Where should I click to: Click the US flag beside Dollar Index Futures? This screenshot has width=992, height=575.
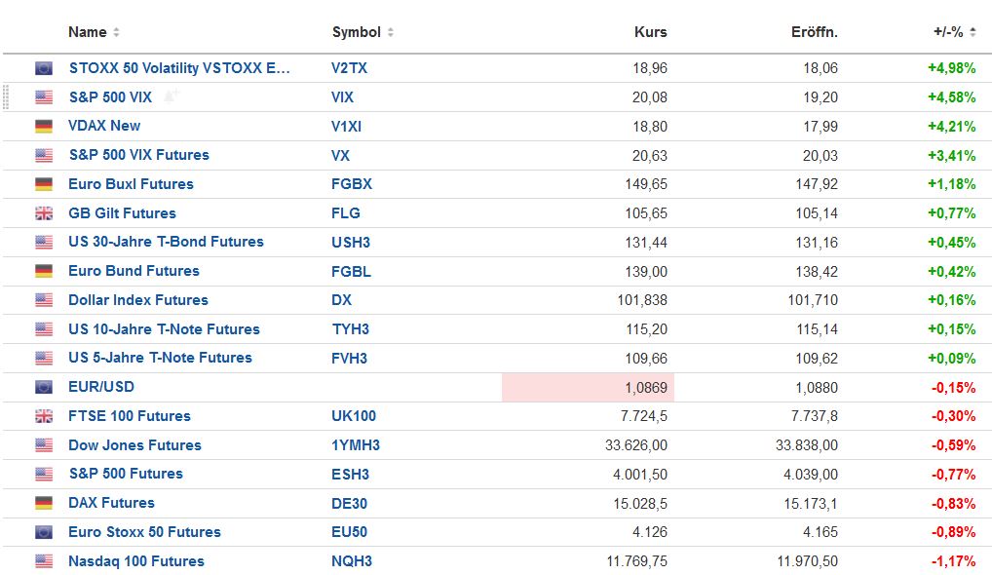(44, 300)
